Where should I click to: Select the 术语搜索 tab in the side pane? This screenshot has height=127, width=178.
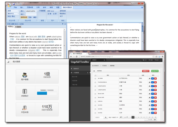tap(18, 27)
